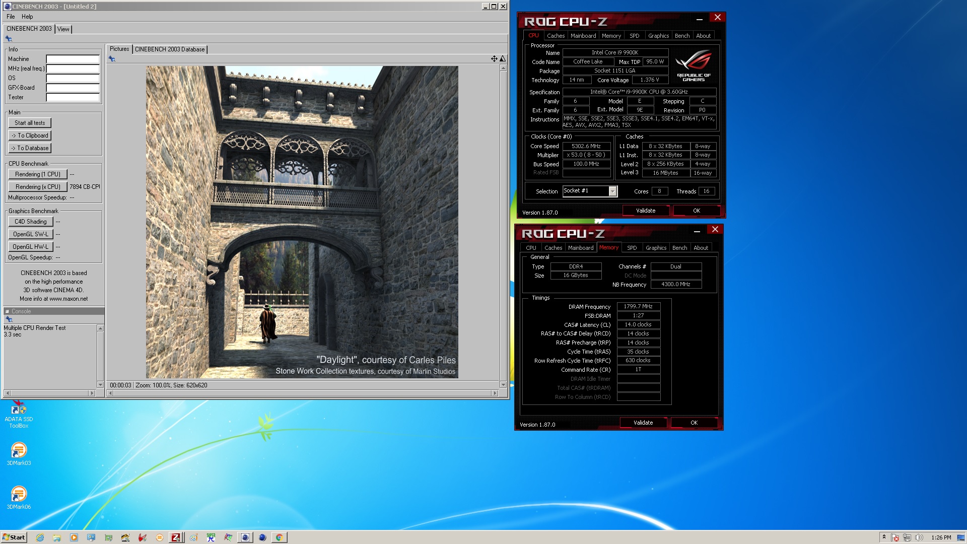
Task: Select the 3DMark06 desktop shortcut
Action: coord(19,498)
